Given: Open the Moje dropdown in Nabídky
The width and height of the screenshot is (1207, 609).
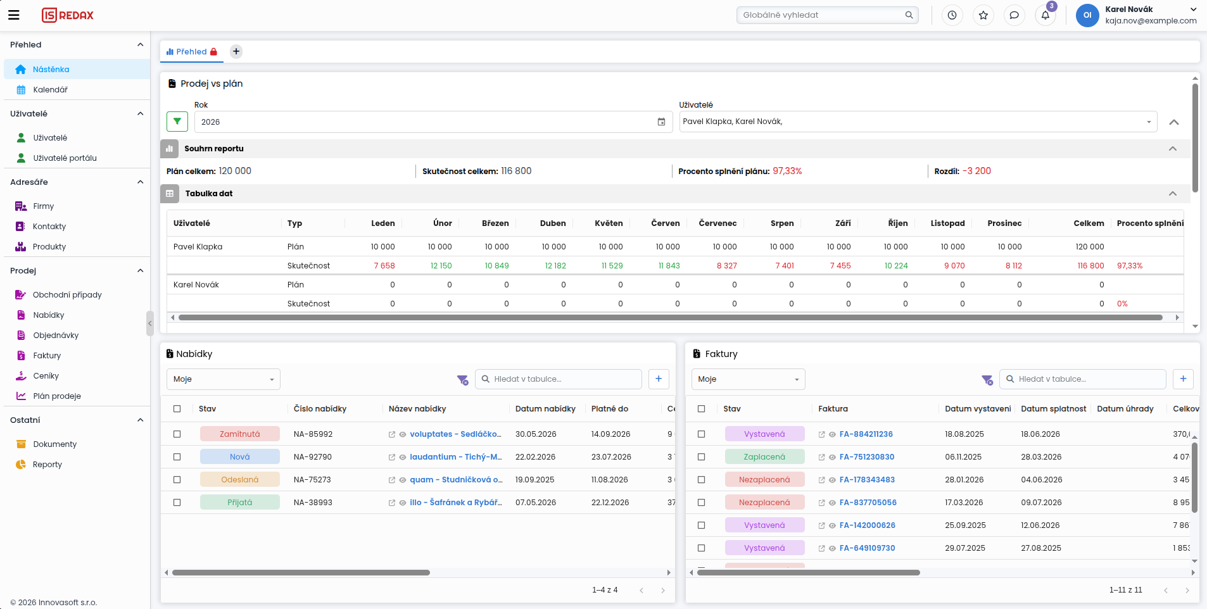Looking at the screenshot, I should pos(223,379).
